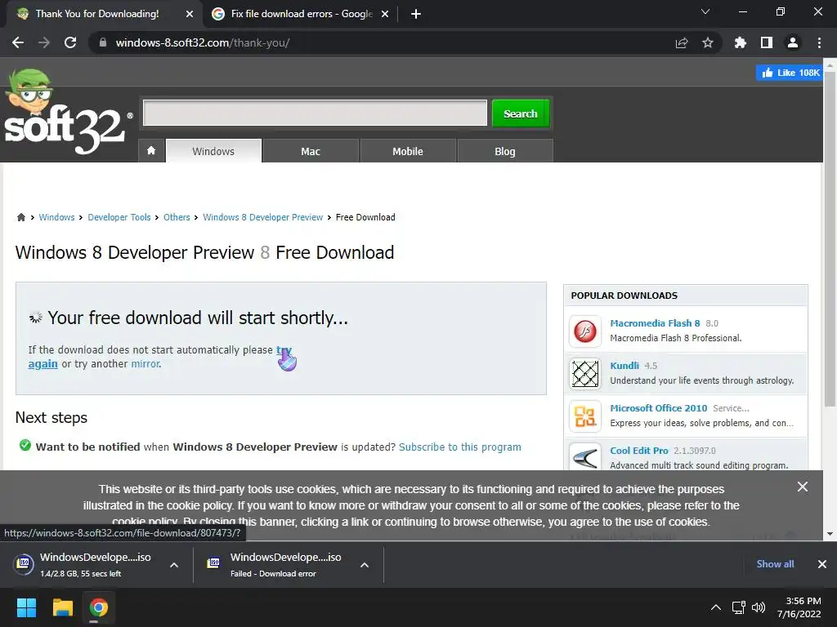Image resolution: width=837 pixels, height=627 pixels.
Task: Click the page vertical scrollbar
Action: pos(830,238)
